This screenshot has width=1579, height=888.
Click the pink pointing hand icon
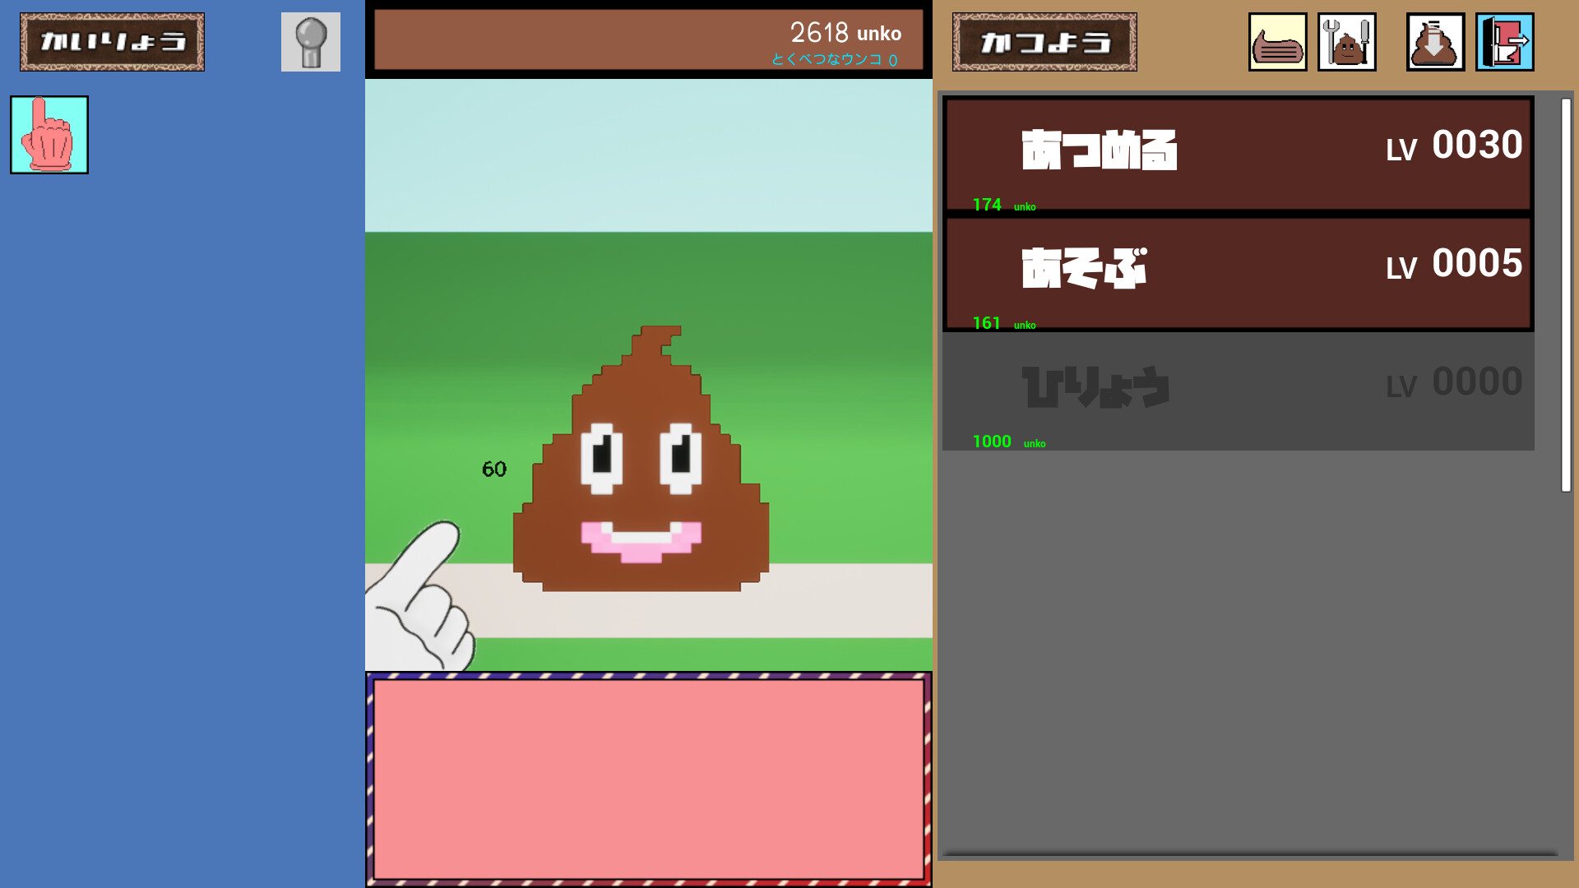click(x=49, y=135)
